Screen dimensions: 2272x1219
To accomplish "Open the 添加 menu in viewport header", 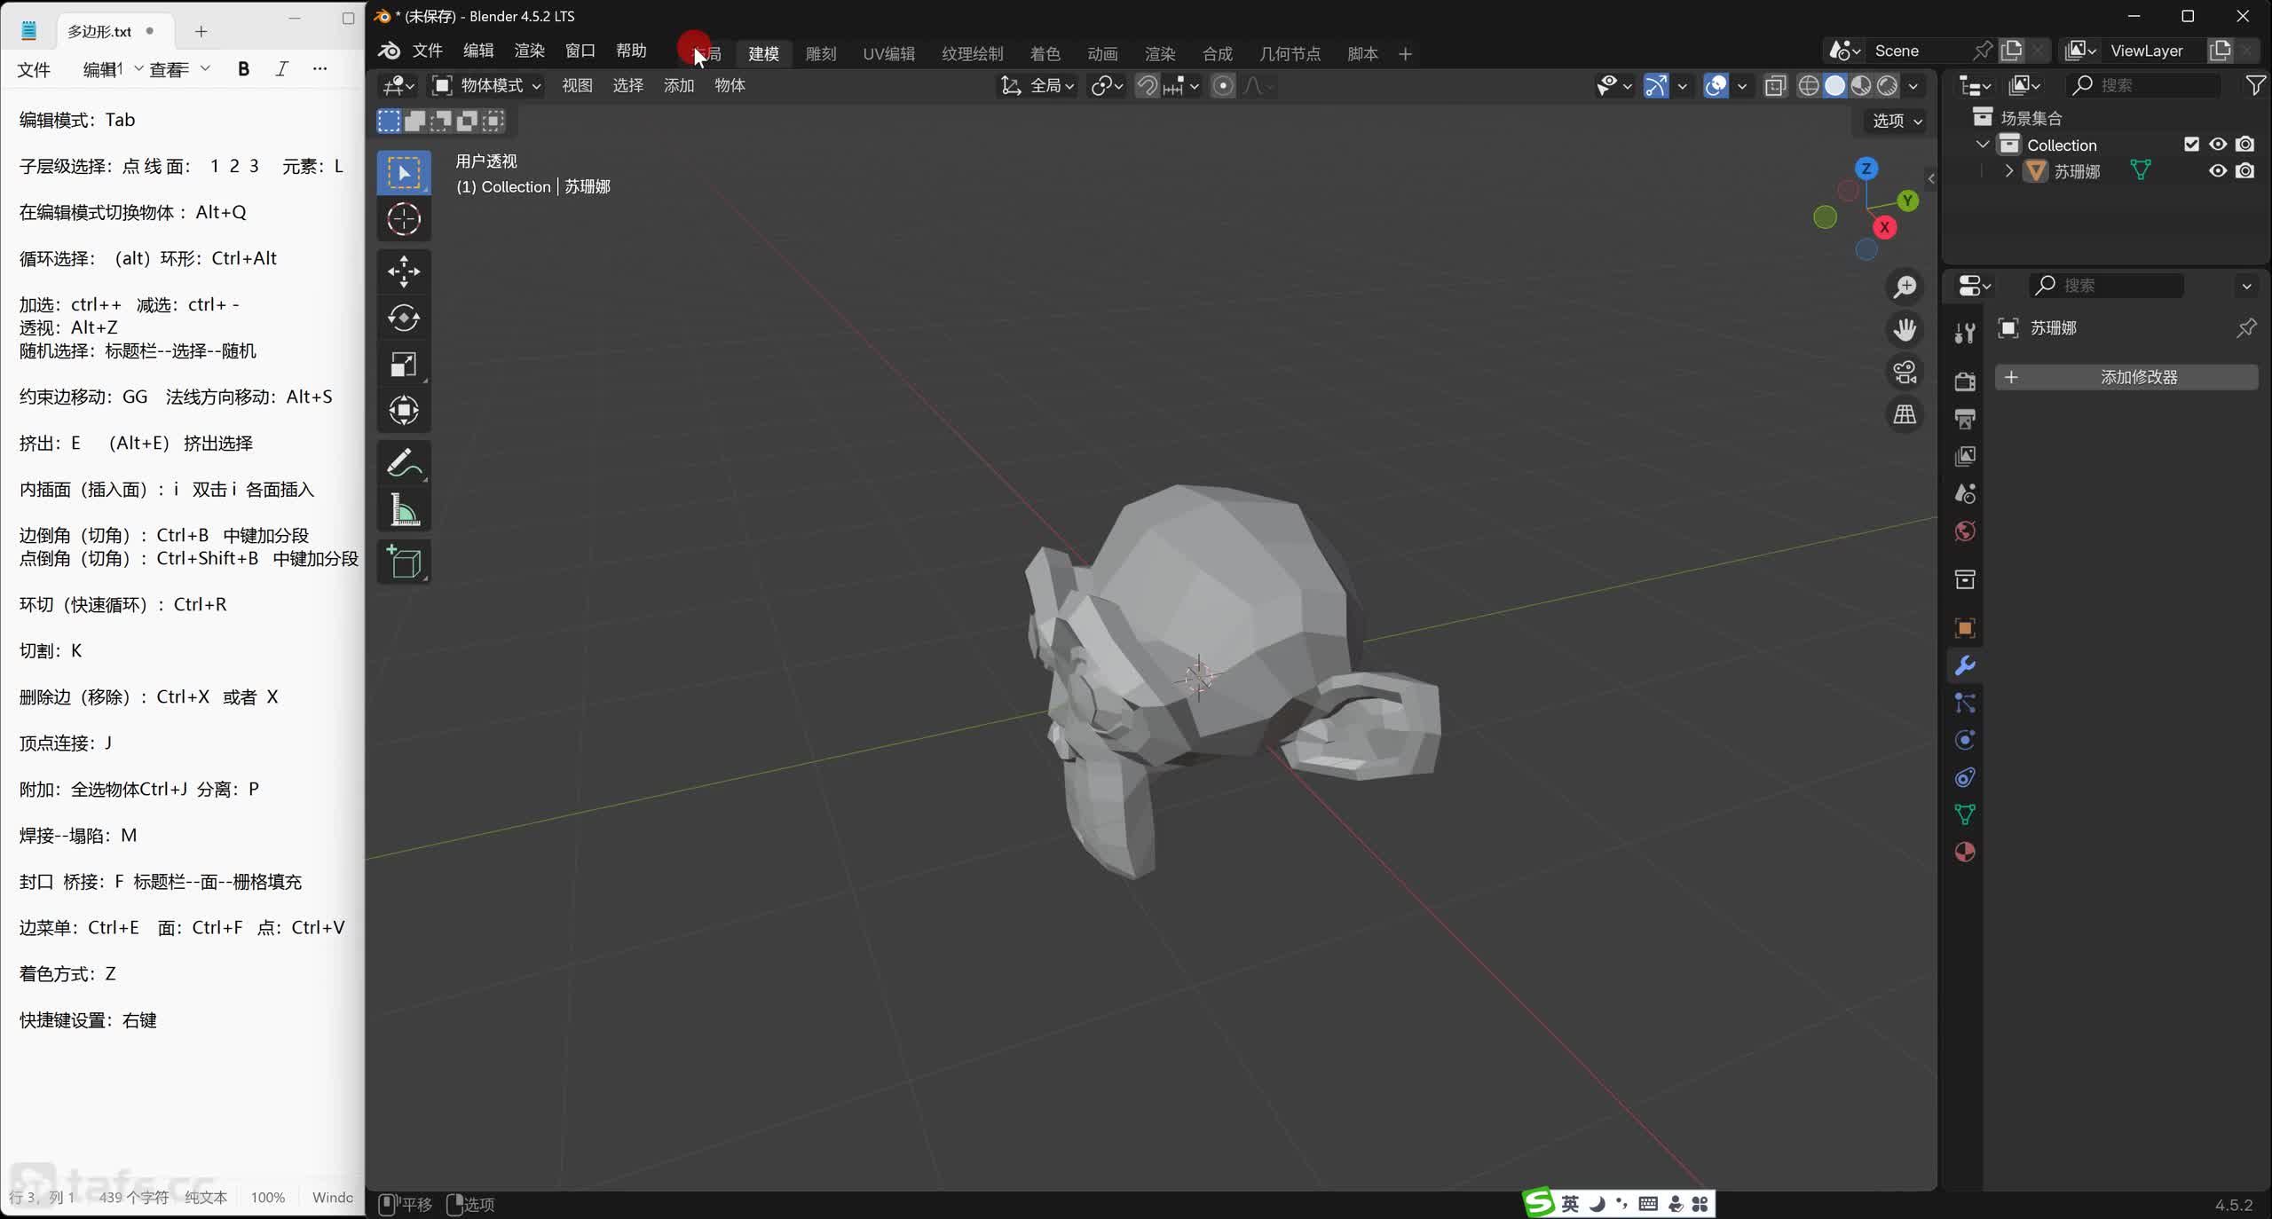I will click(x=678, y=85).
